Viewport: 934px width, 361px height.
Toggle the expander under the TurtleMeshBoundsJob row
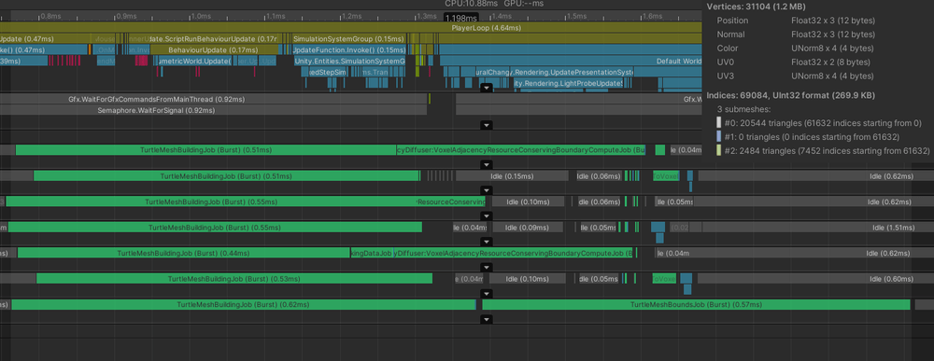[x=487, y=319]
